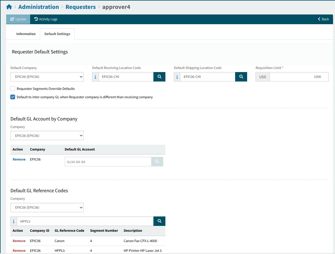Screen dimensions: 335x254
Task: Click the home icon in breadcrumb
Action: 9,7
